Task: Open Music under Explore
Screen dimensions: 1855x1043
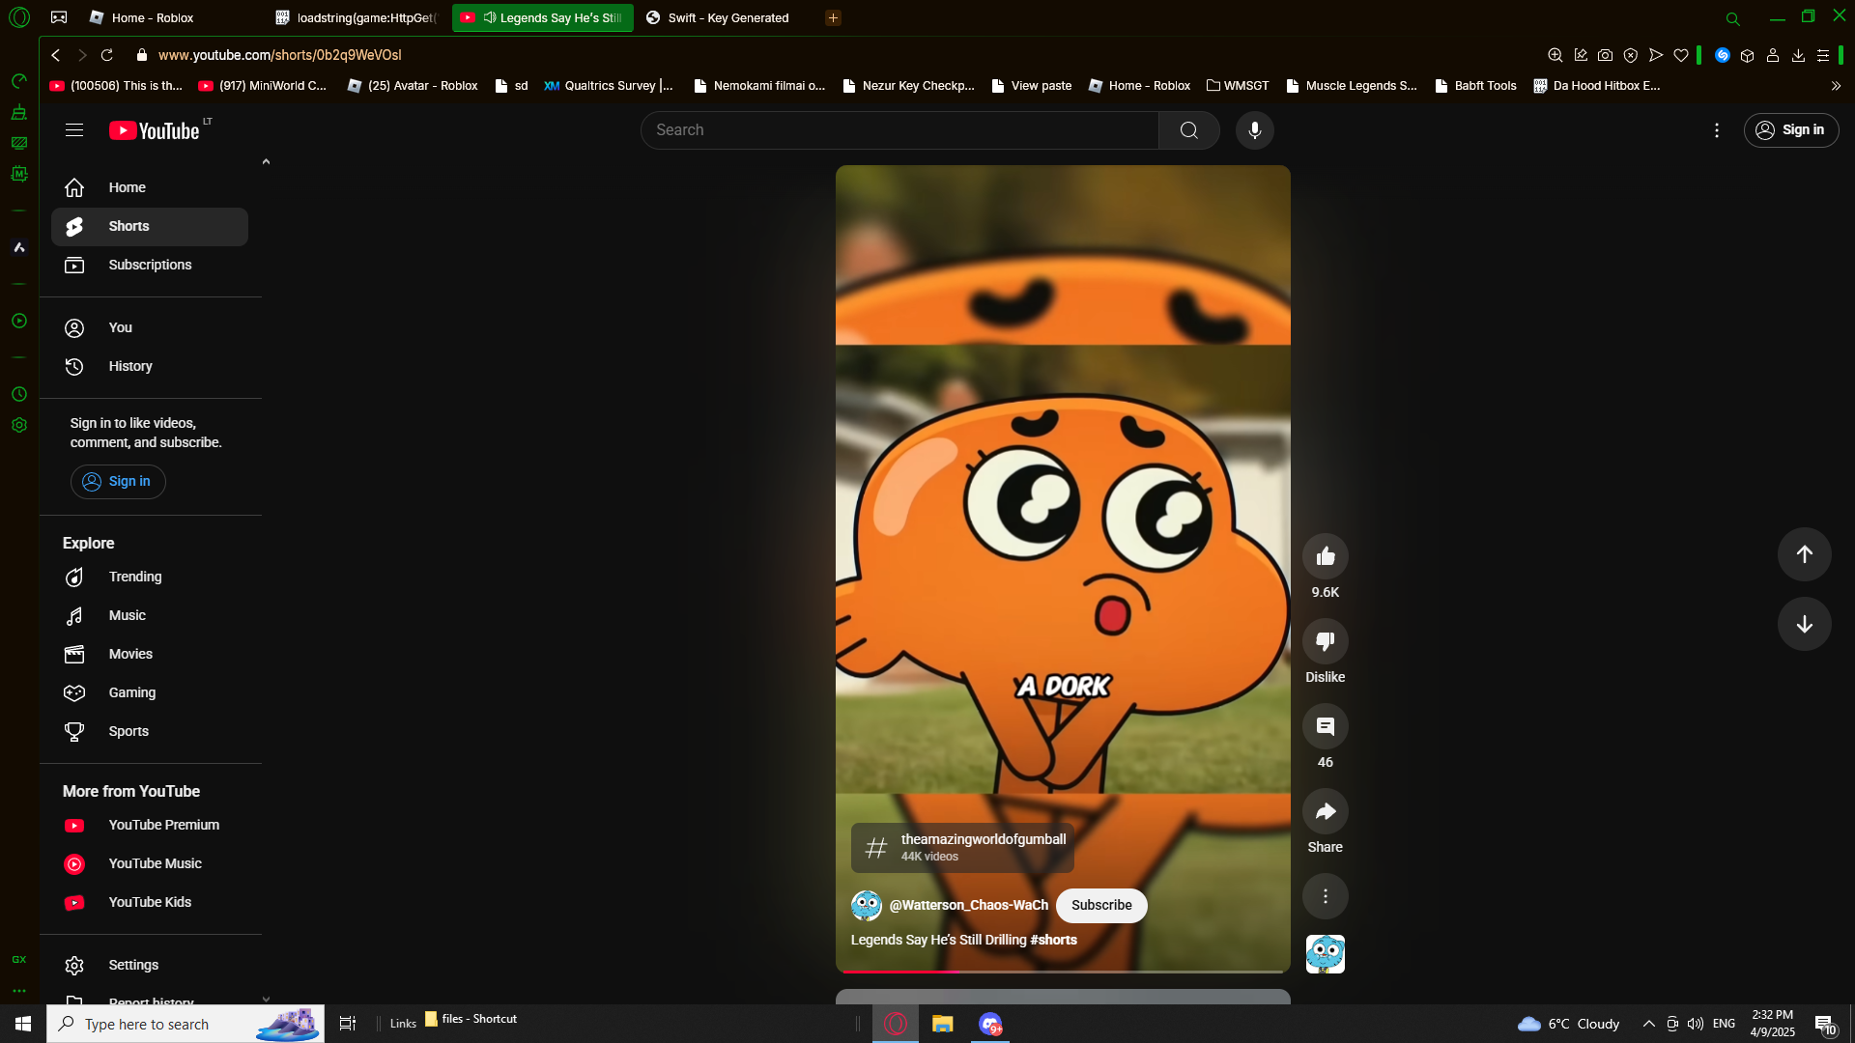Action: click(150, 615)
